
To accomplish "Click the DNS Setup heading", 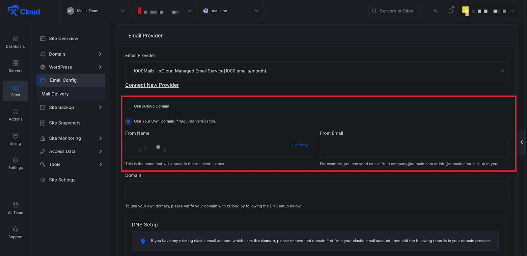I will (145, 225).
